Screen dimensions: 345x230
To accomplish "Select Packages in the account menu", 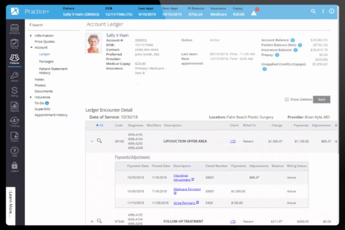I will click(x=46, y=62).
